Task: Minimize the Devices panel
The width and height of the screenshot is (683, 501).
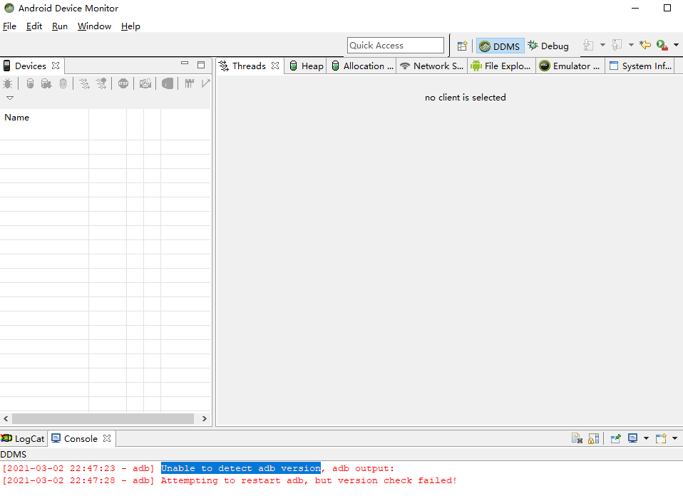Action: (x=185, y=63)
